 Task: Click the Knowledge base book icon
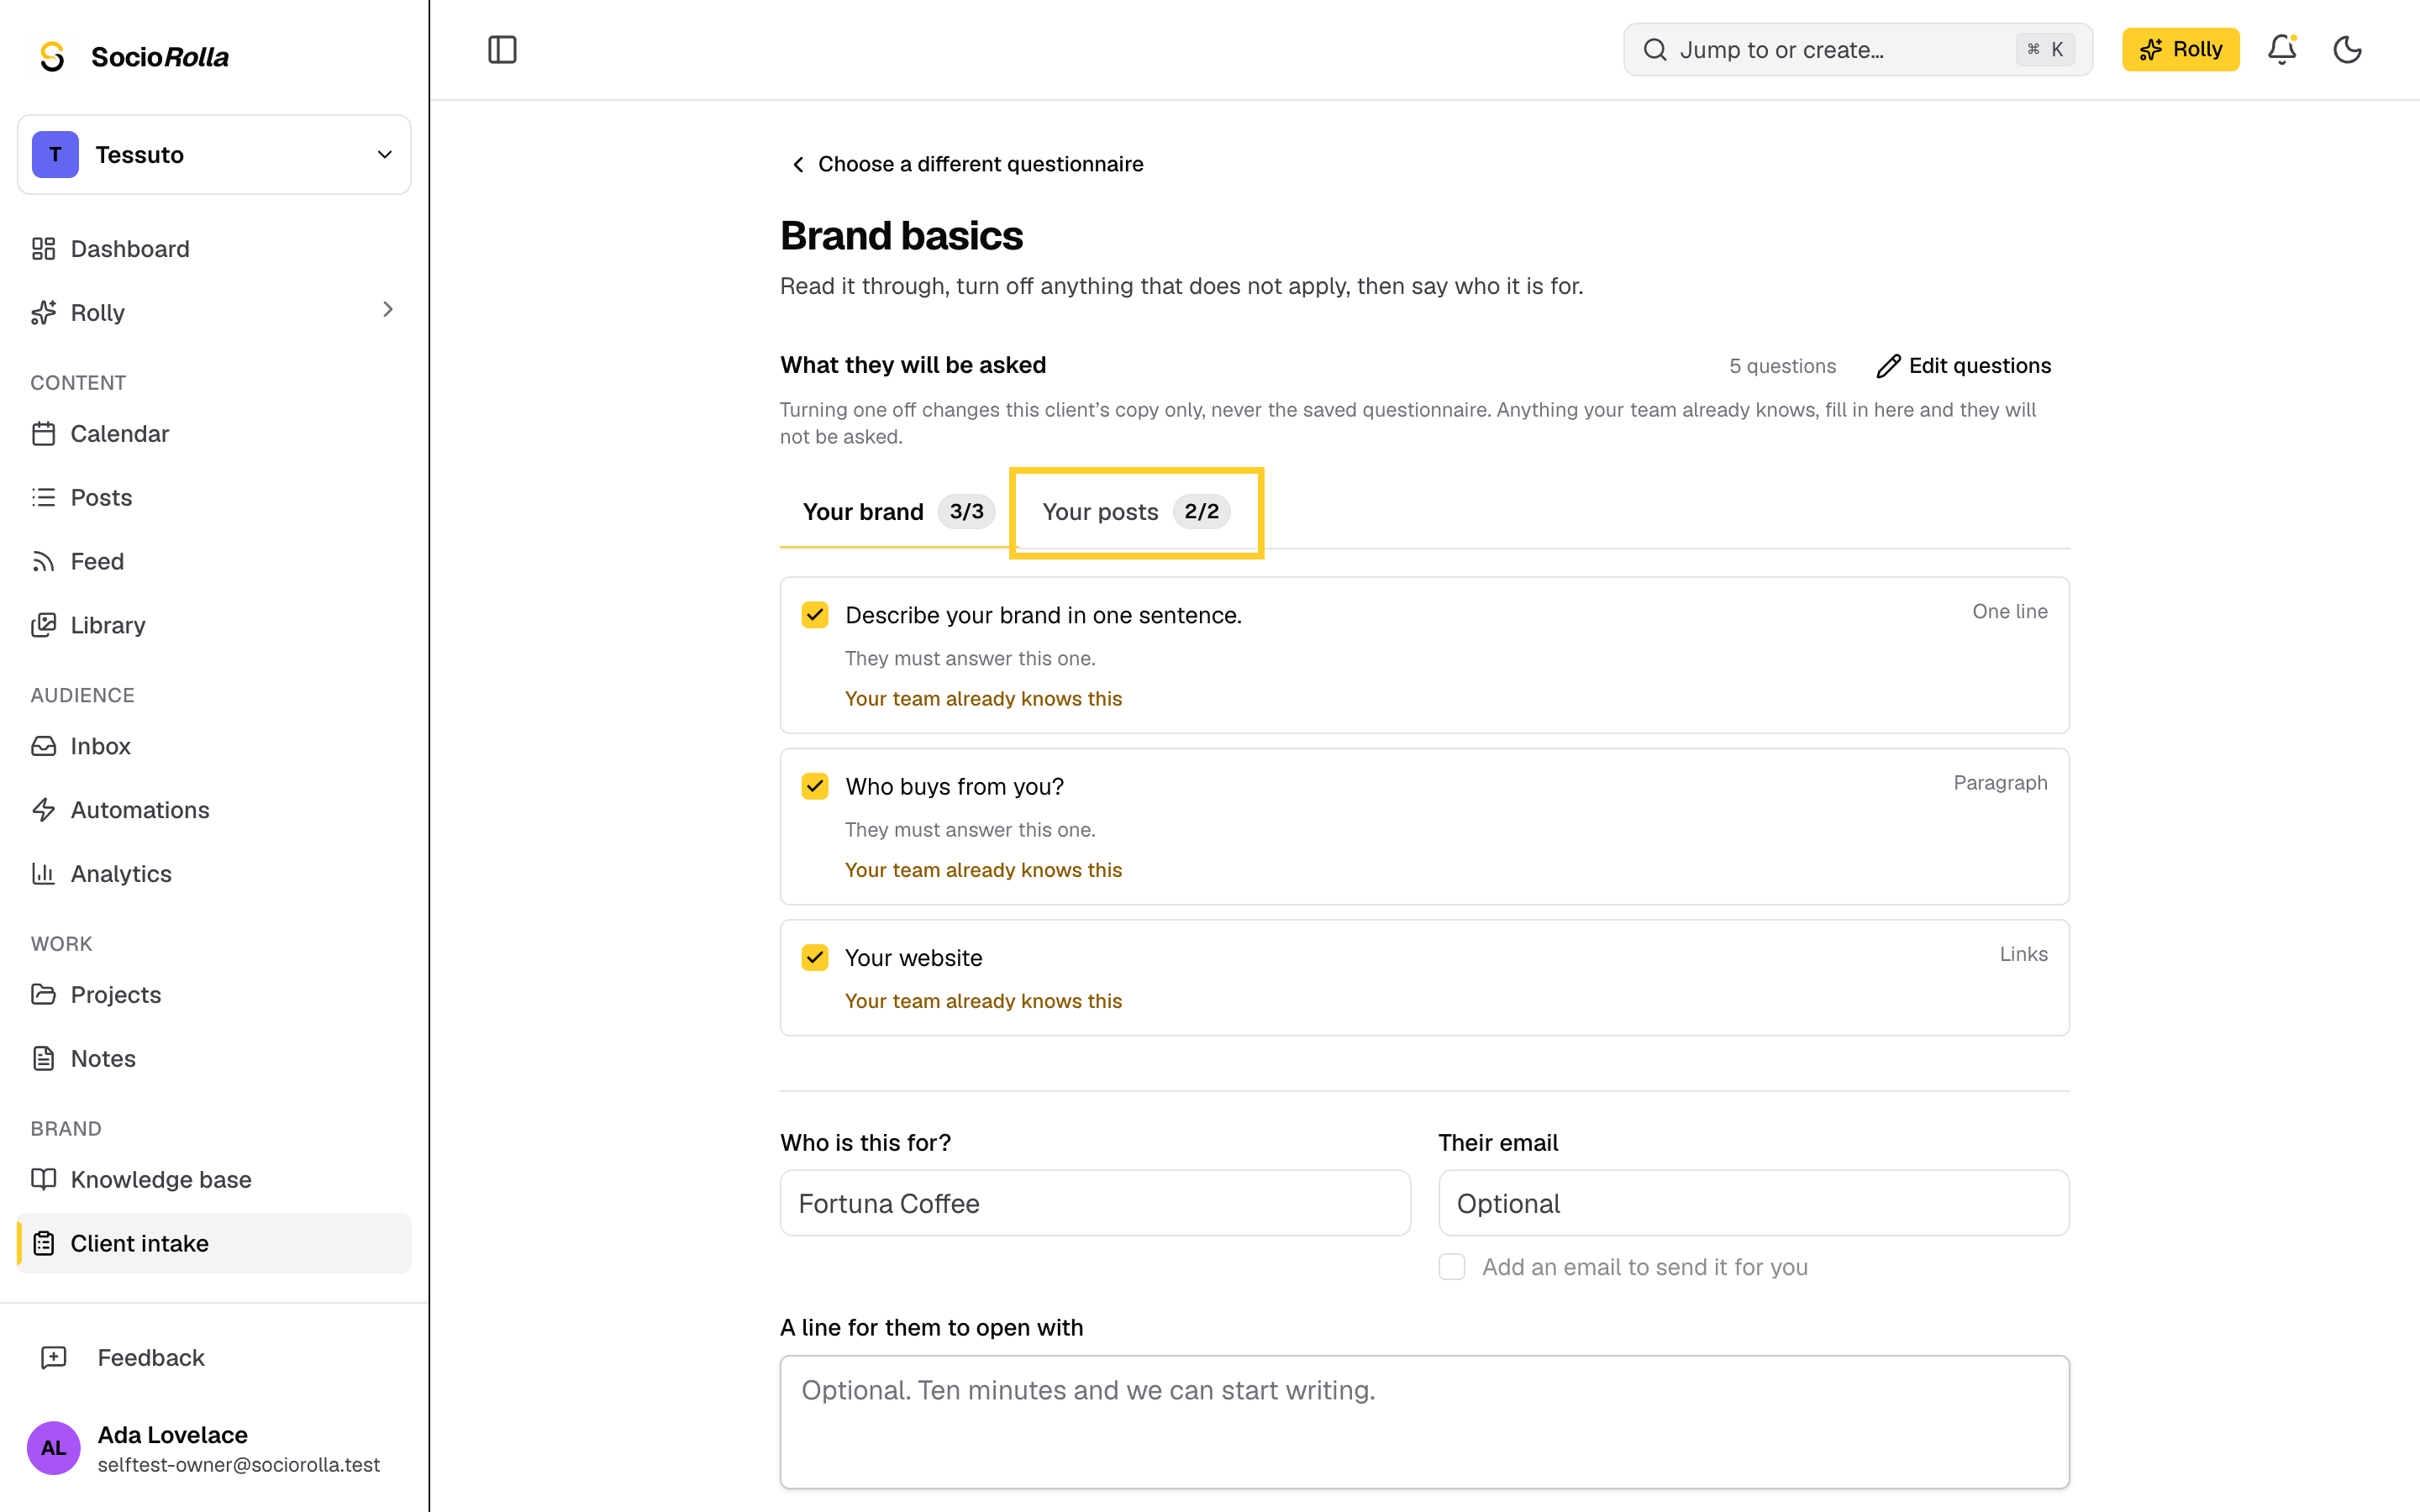pos(43,1179)
